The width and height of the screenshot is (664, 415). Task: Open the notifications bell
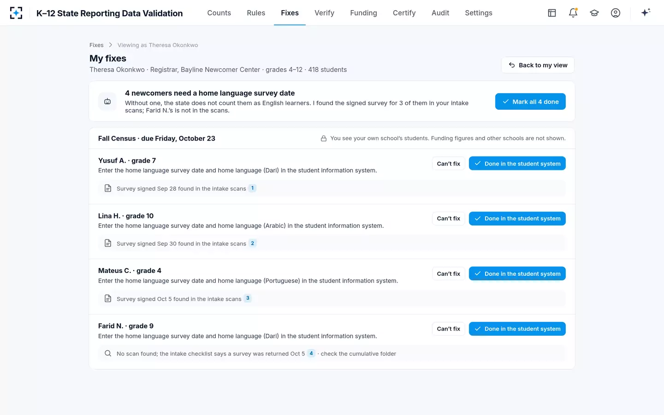(x=573, y=13)
